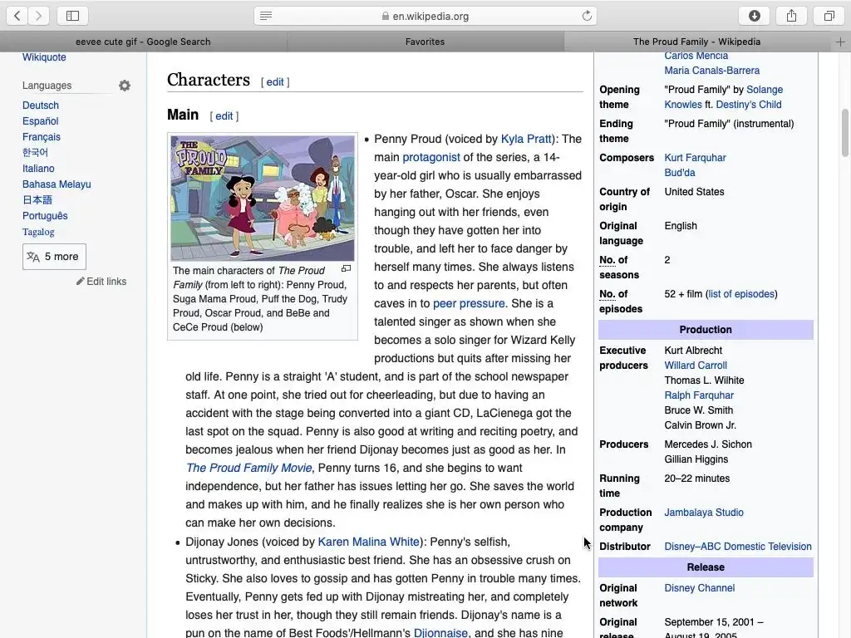This screenshot has height=638, width=851.
Task: Open Reader view icon in address bar
Action: tap(266, 16)
